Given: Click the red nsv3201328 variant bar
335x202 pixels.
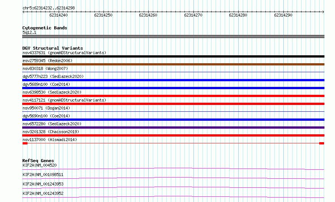Looking at the screenshot, I should 173,135.
